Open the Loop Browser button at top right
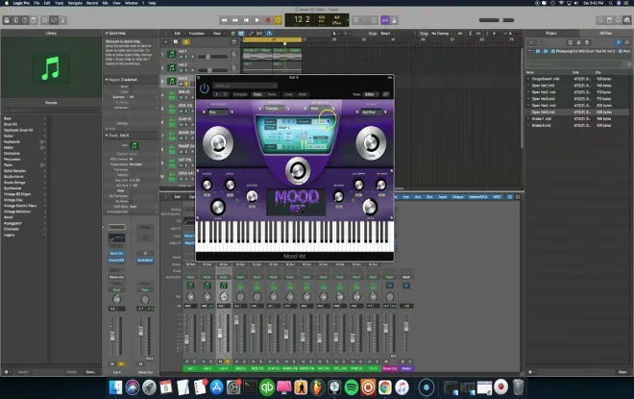Image resolution: width=634 pixels, height=399 pixels. pos(619,20)
